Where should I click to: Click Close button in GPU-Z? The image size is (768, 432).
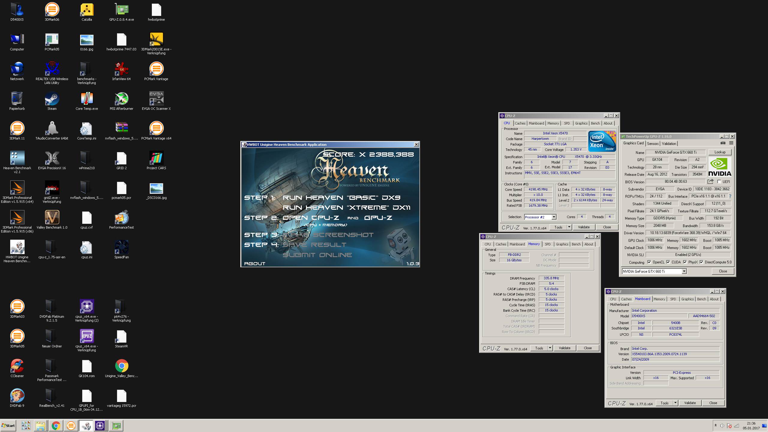pos(723,271)
